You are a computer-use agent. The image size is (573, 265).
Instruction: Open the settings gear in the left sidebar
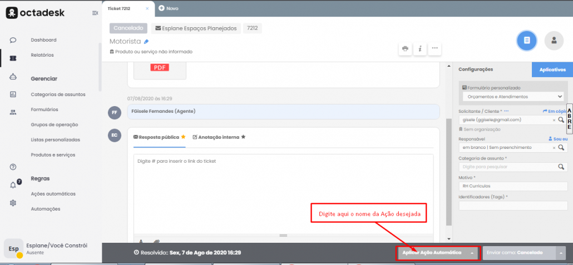tap(13, 203)
